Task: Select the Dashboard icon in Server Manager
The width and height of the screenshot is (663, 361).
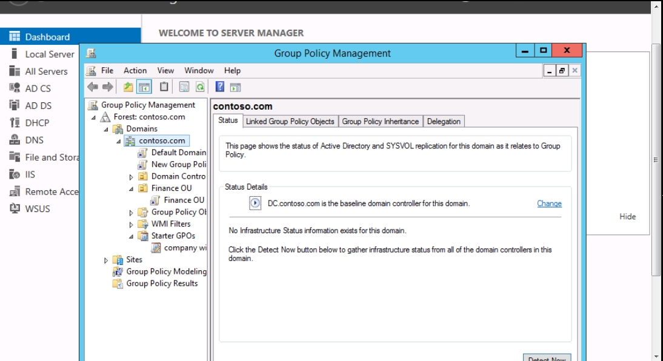Action: (15, 36)
